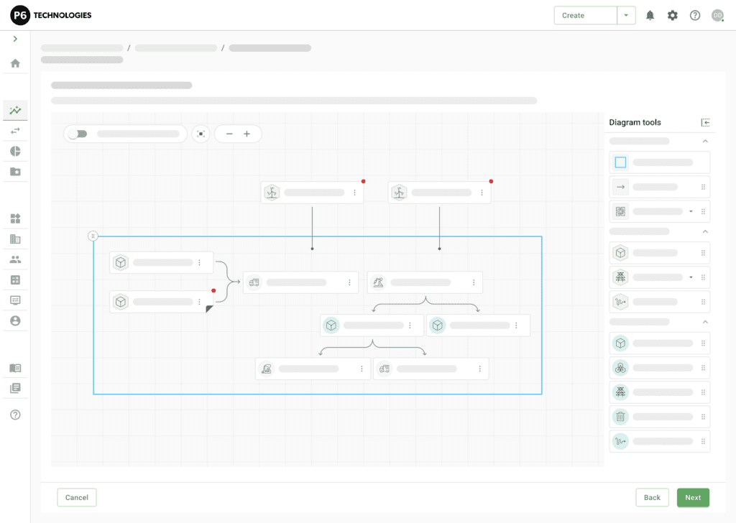Click the notification bell in the top bar

click(650, 14)
